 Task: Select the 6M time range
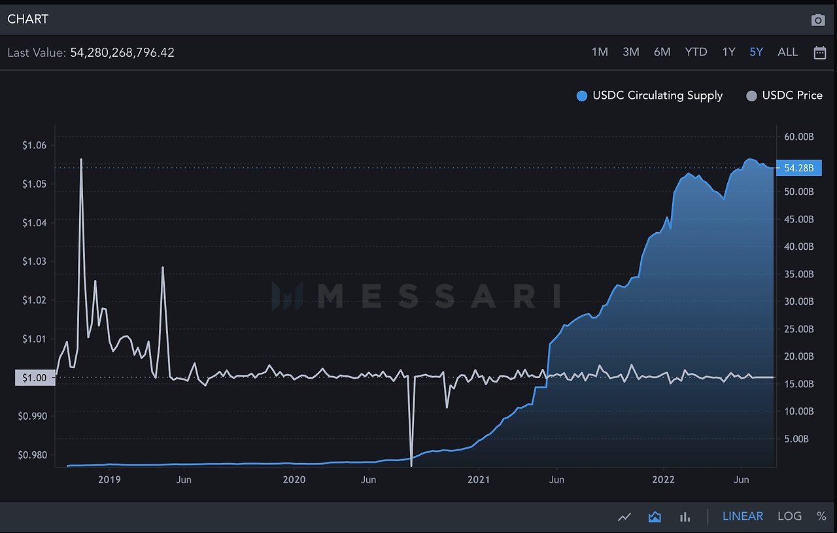pyautogui.click(x=662, y=52)
